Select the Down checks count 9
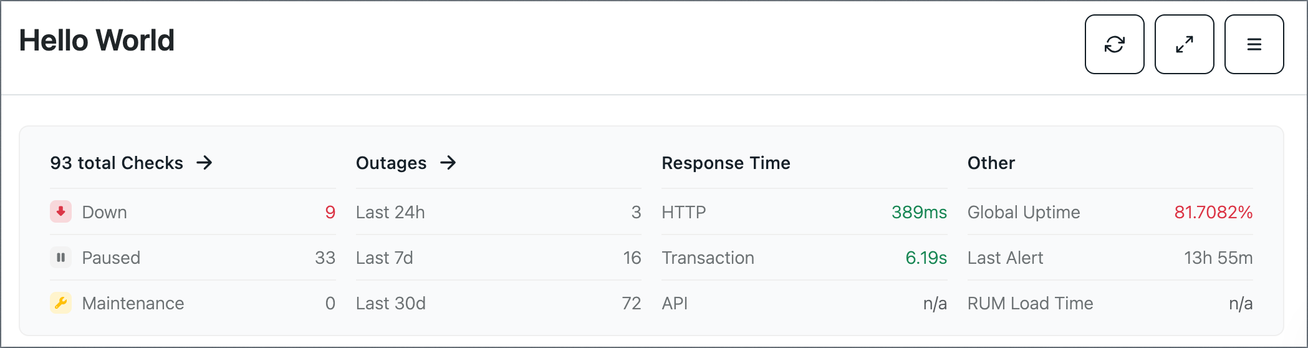Image resolution: width=1308 pixels, height=348 pixels. coord(330,212)
